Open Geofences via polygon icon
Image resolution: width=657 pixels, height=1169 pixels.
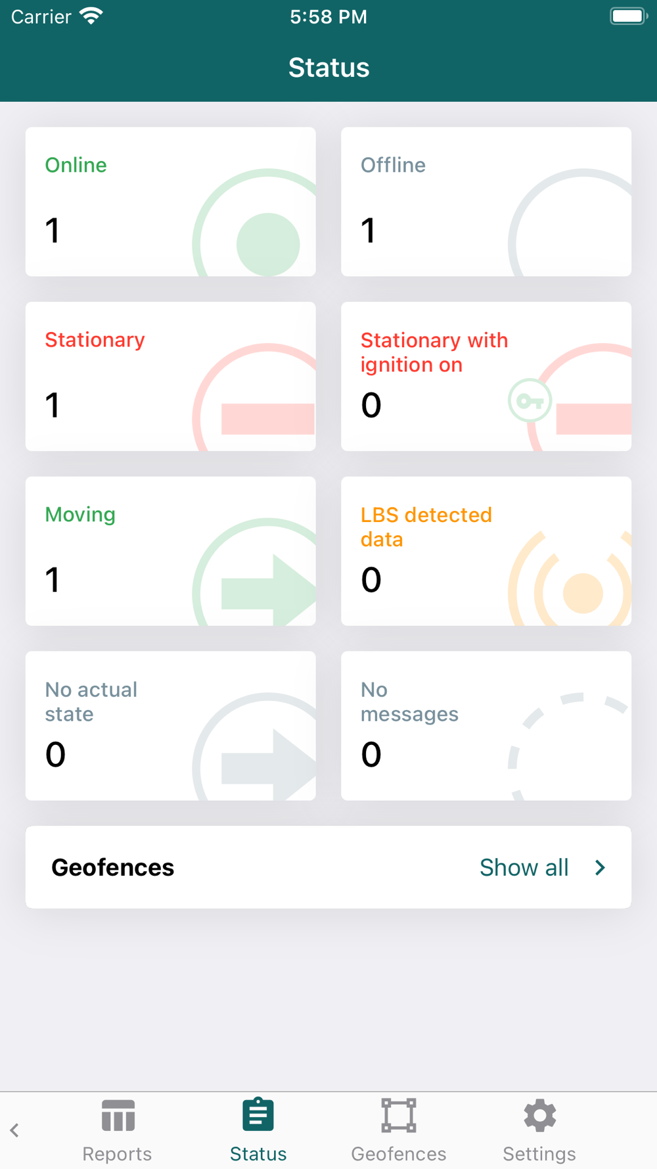(x=399, y=1115)
